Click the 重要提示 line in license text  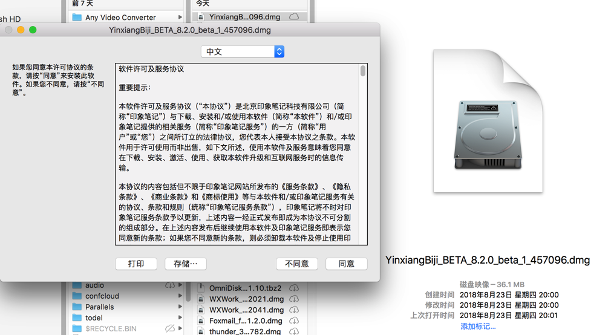coord(135,88)
